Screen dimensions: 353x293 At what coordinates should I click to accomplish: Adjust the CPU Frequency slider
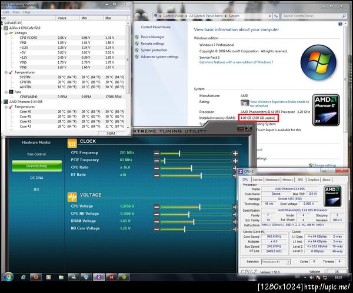pyautogui.click(x=179, y=154)
